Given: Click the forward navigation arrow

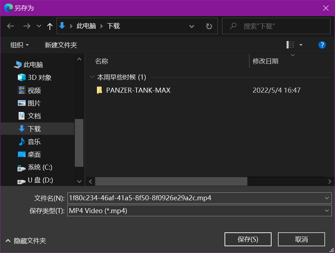Looking at the screenshot, I should 26,26.
